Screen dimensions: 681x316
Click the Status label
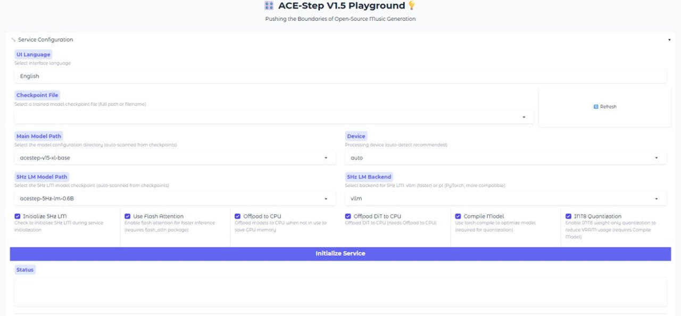(x=25, y=270)
